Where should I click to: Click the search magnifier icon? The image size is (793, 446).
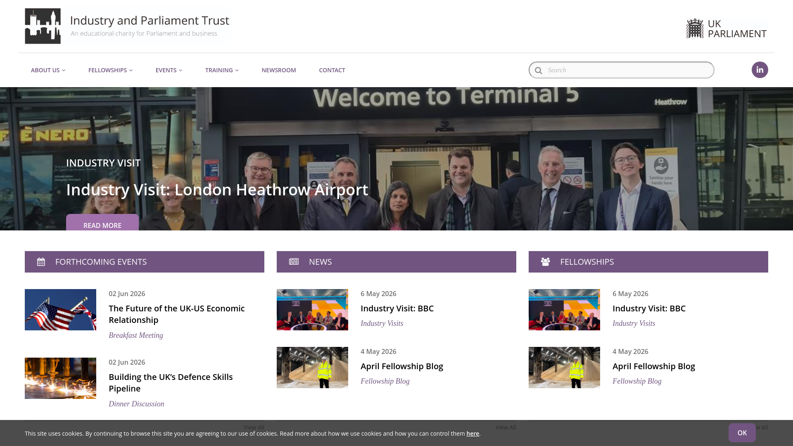[538, 70]
